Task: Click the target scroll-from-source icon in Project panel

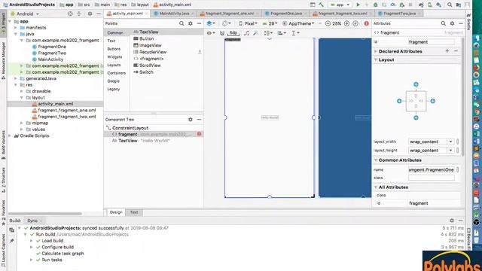Action: click(70, 14)
